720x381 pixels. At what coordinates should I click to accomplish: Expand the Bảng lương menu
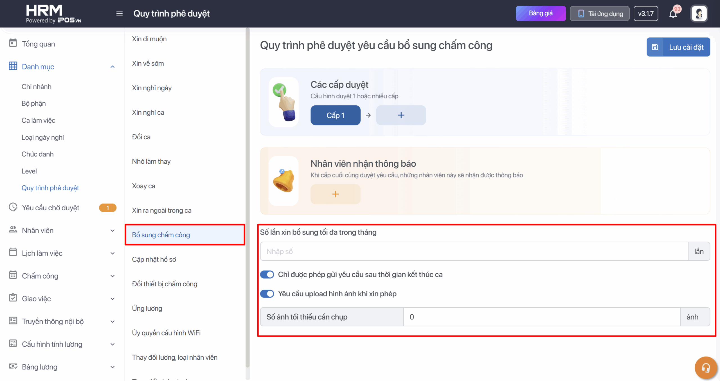pos(112,367)
